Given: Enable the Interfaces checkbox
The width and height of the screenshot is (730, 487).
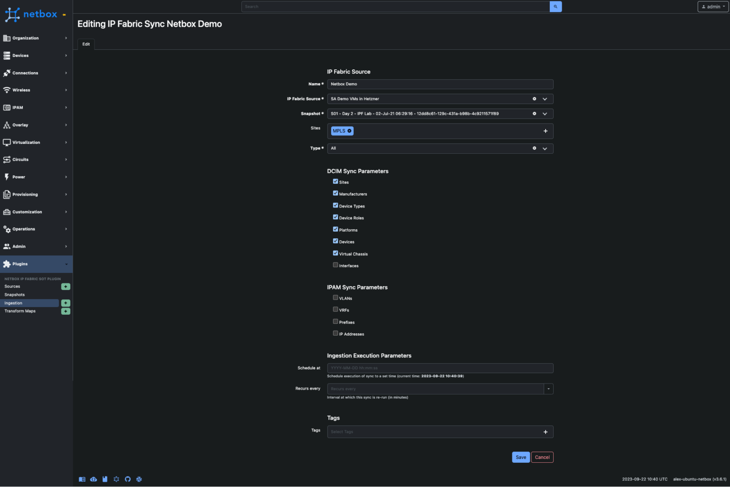Looking at the screenshot, I should [336, 264].
